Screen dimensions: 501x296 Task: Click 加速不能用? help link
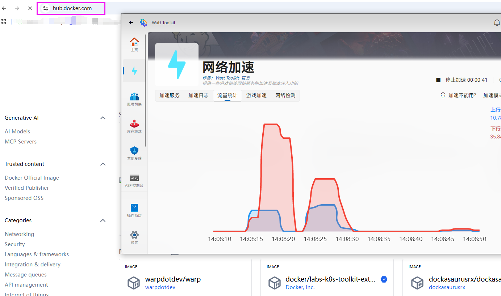(462, 95)
